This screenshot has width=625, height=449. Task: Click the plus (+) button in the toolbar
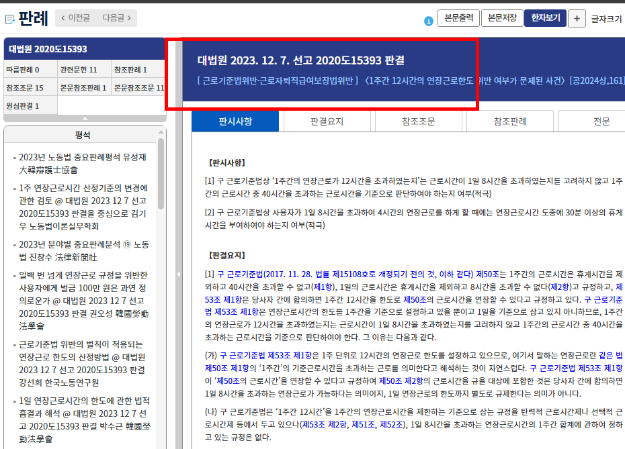tap(577, 18)
